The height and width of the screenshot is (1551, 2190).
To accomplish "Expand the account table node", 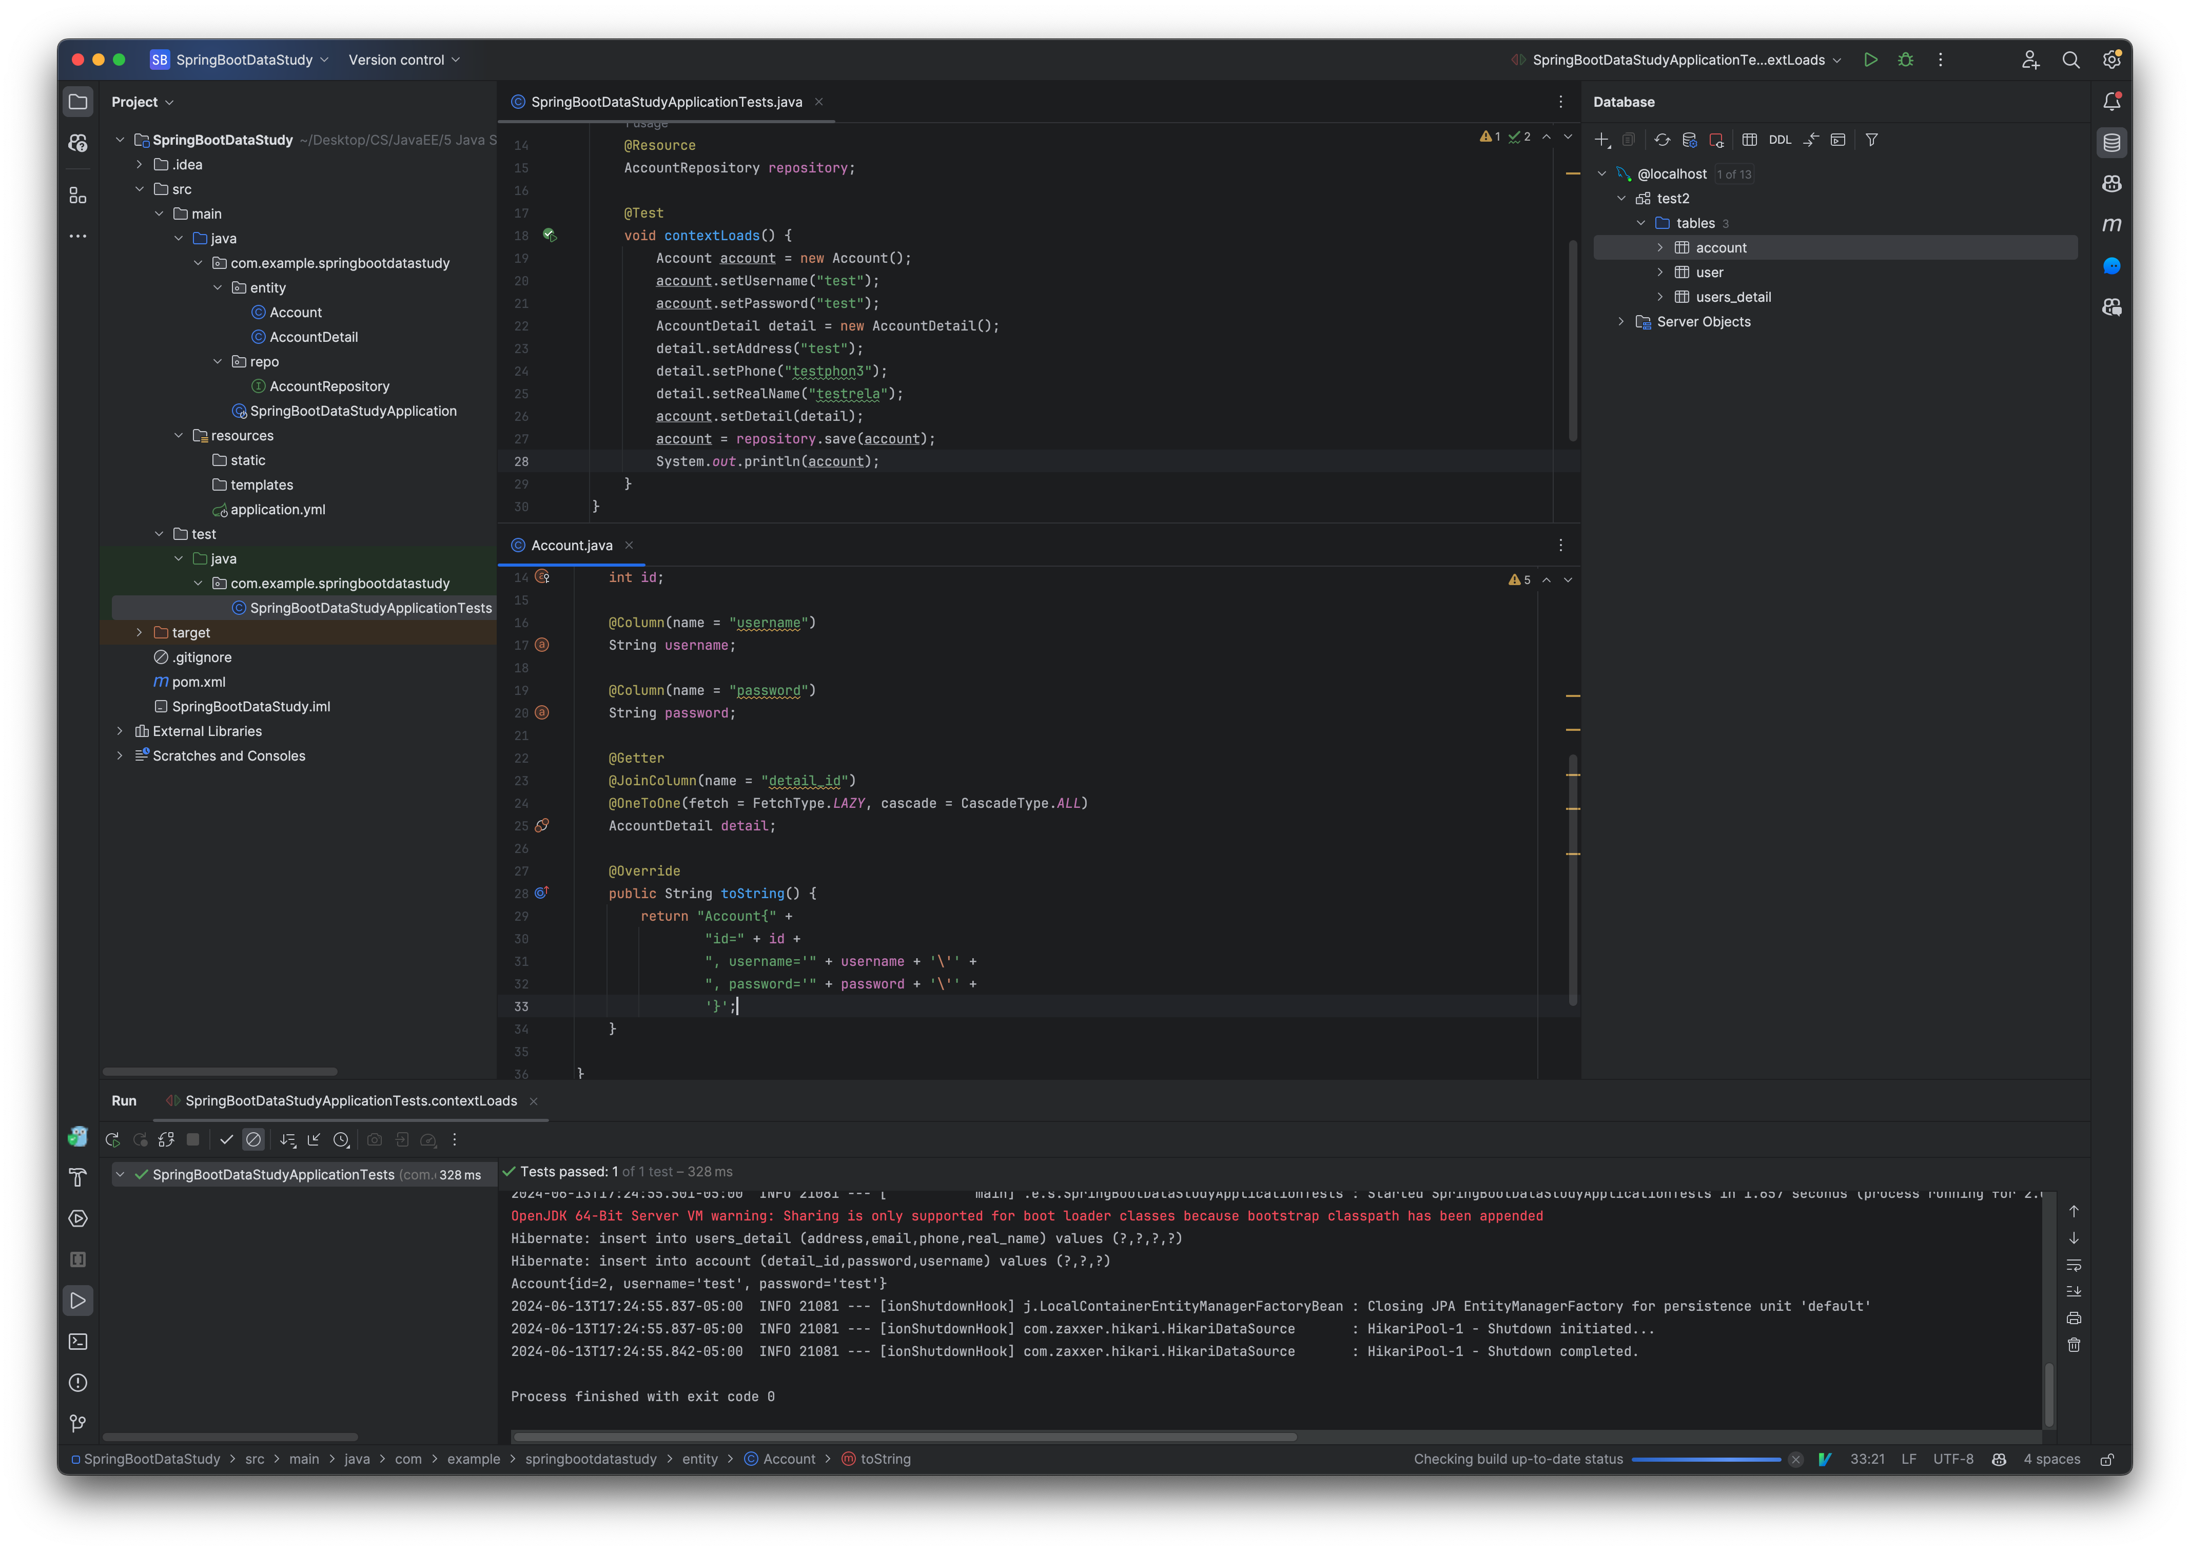I will pyautogui.click(x=1661, y=247).
